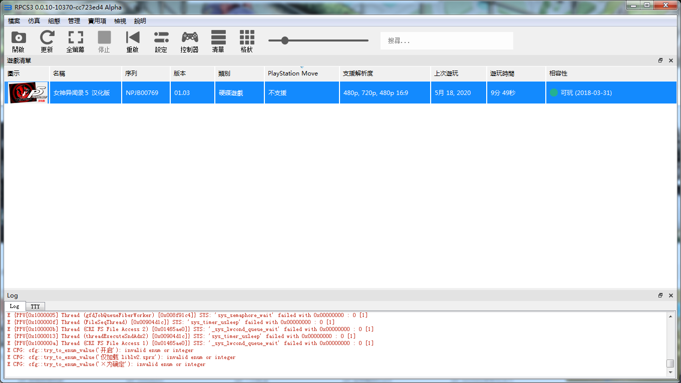Click compatibility text 可玩 (2018-03-31)
Viewport: 681px width, 383px height.
[x=586, y=93]
